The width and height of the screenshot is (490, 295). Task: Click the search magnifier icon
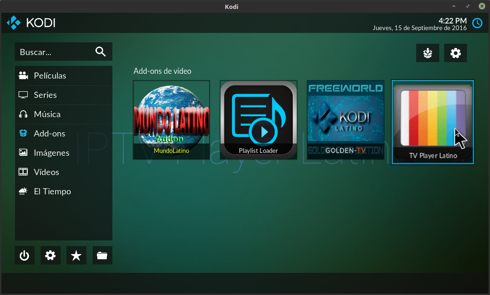[x=100, y=52]
